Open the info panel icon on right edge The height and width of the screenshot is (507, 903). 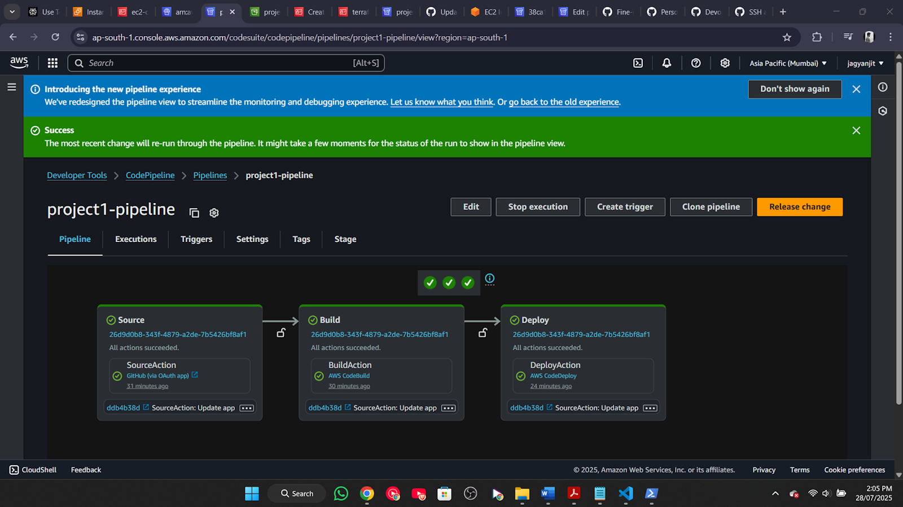point(883,87)
